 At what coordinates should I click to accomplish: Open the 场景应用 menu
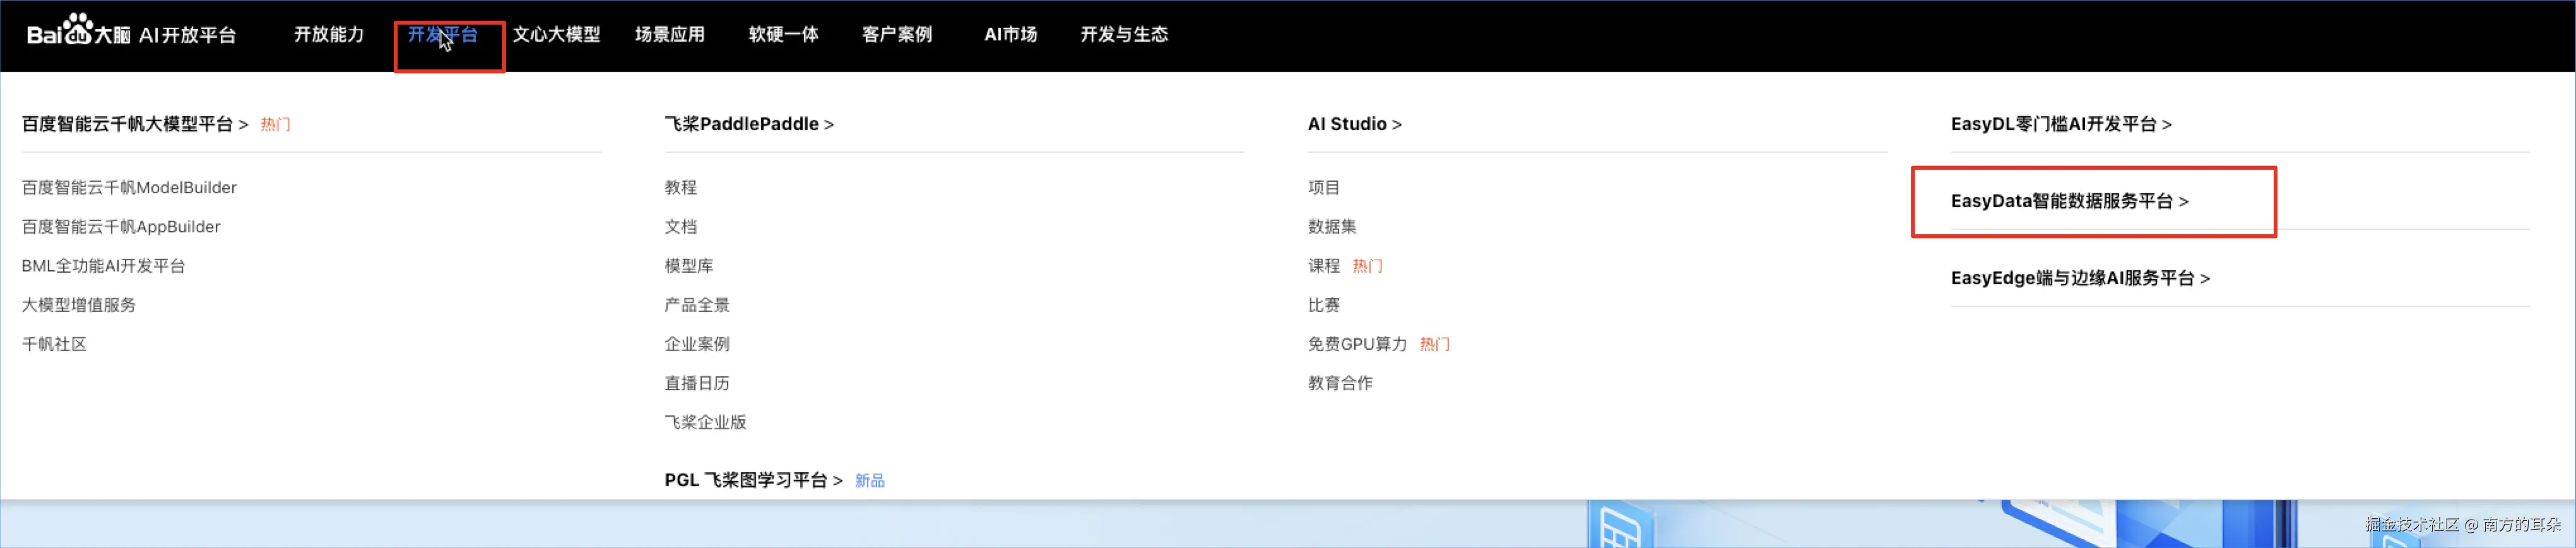(x=670, y=35)
